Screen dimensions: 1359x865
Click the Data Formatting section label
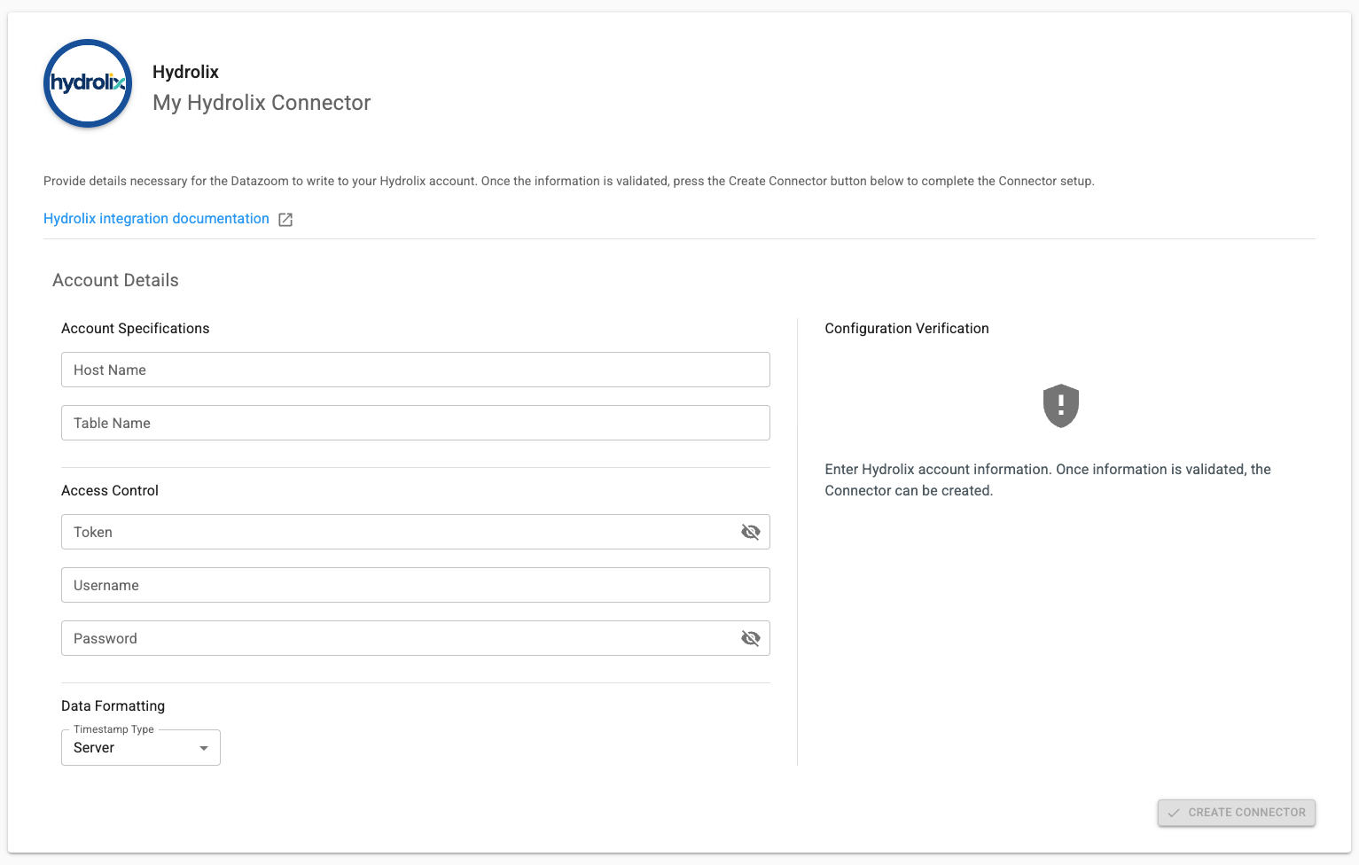click(x=113, y=705)
